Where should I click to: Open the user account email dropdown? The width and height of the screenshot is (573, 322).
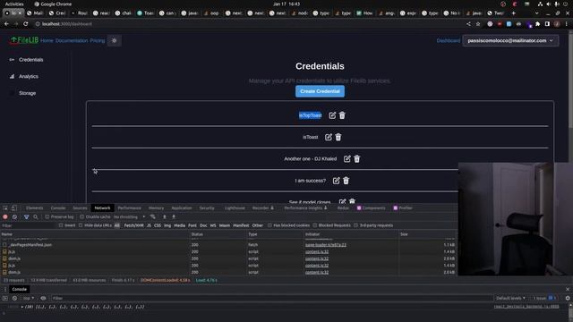[510, 40]
